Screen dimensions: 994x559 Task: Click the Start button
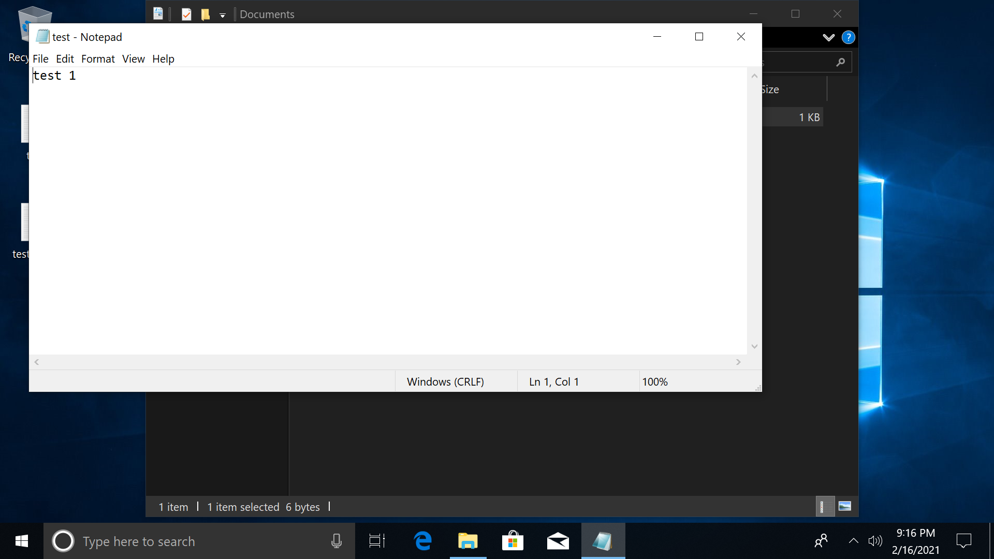point(21,541)
